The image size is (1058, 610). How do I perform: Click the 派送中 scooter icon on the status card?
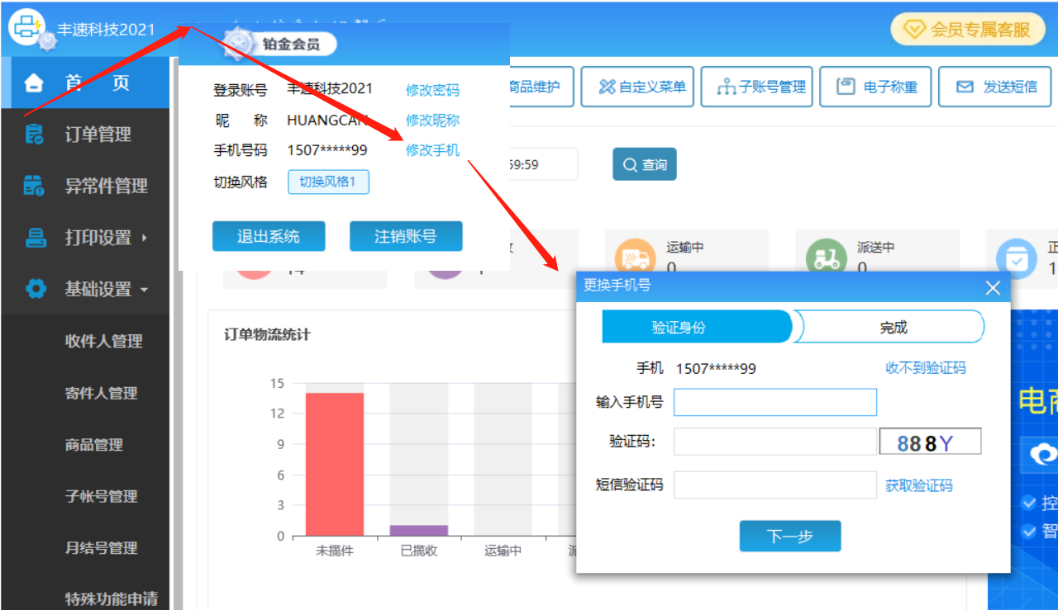click(x=827, y=259)
